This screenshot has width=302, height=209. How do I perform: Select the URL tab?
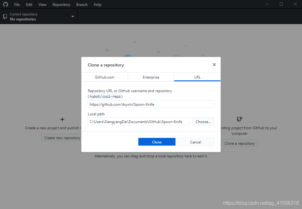click(198, 77)
